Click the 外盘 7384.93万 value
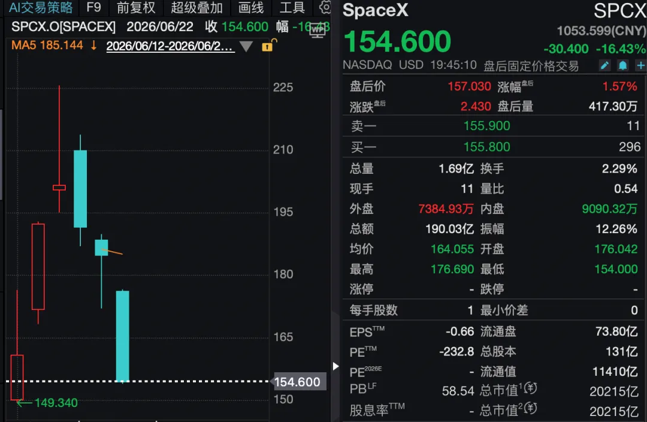The height and width of the screenshot is (422, 647). coord(446,209)
